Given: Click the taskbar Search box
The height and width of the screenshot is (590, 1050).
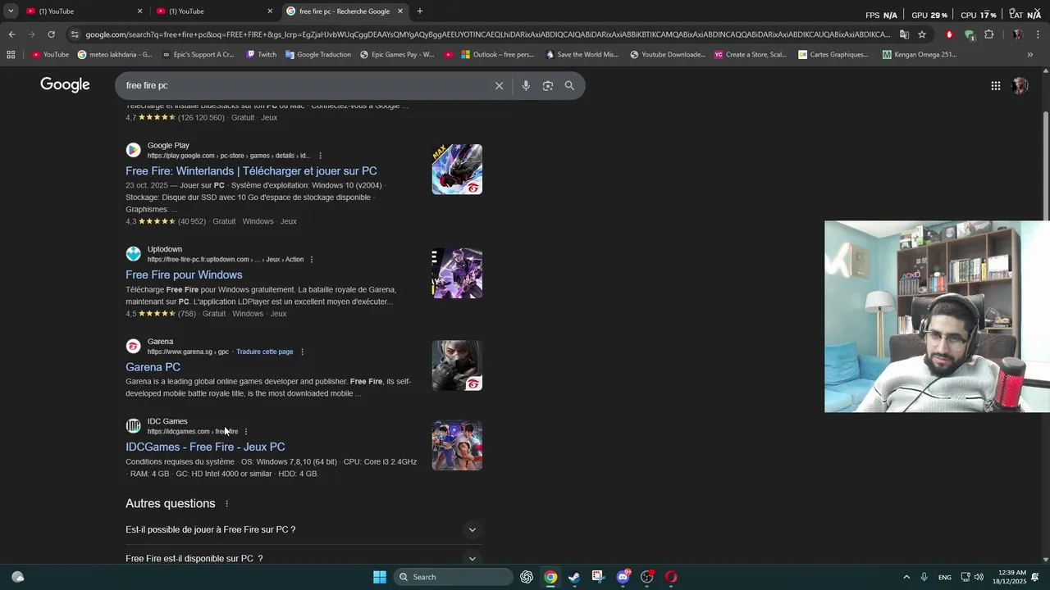Looking at the screenshot, I should tap(454, 577).
